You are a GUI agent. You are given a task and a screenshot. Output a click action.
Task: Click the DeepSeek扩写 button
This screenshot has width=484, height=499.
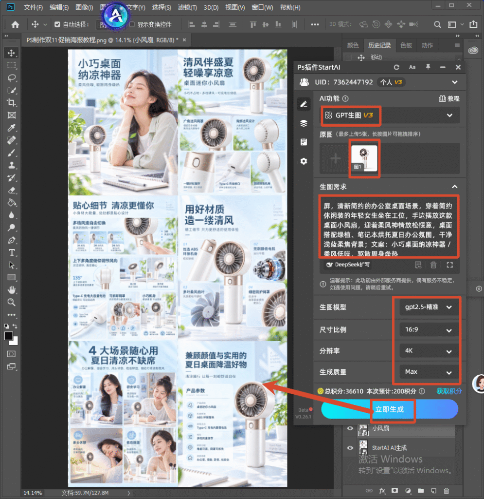348,265
